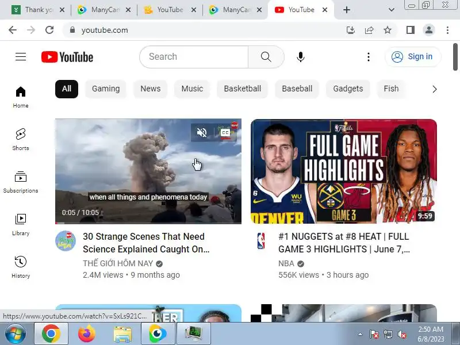Click the YouTube logo
Screen dimensions: 460x345
tap(67, 57)
